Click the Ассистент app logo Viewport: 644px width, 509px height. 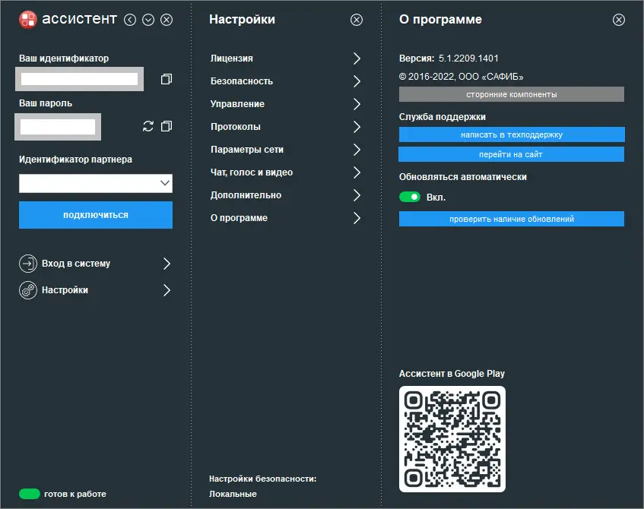(28, 20)
